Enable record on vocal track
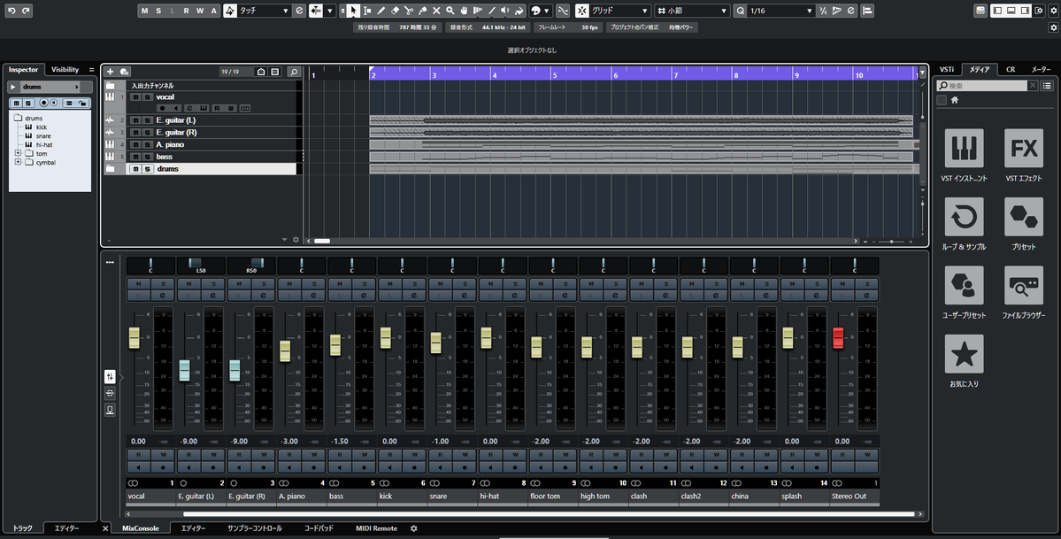The width and height of the screenshot is (1061, 539). pyautogui.click(x=163, y=108)
